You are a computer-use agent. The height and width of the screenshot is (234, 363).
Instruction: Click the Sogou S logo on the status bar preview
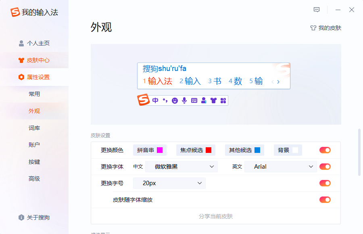click(143, 100)
